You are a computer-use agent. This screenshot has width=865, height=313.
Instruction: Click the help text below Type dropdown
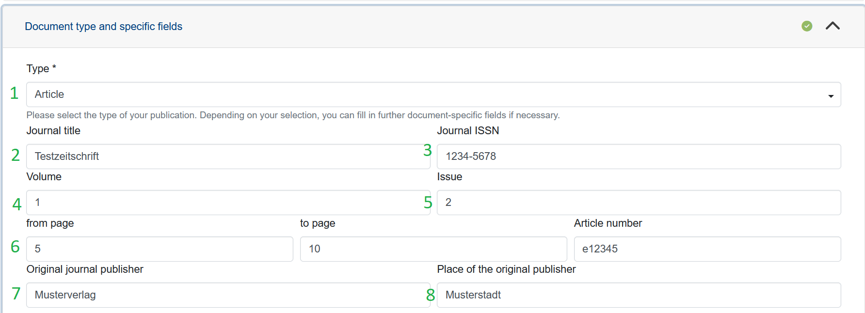click(x=293, y=115)
